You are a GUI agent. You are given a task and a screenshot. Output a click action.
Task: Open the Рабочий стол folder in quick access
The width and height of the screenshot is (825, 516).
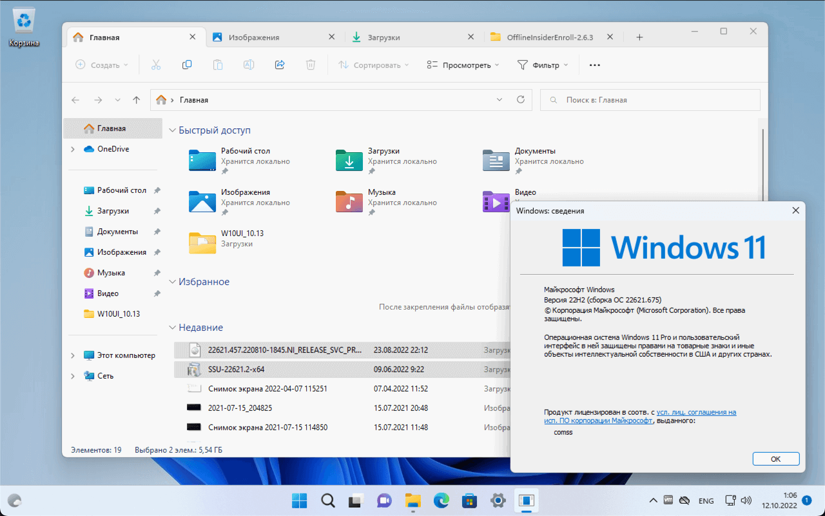click(x=240, y=161)
